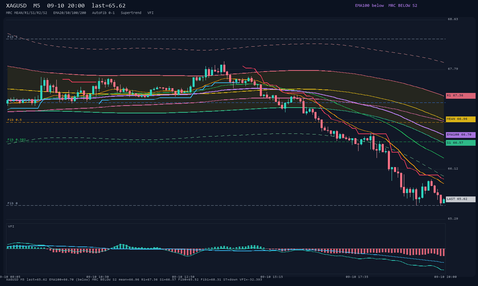Viewport: 478px width, 286px height.
Task: Click the title's 09-10 20:00 timestamp
Action: [66, 6]
